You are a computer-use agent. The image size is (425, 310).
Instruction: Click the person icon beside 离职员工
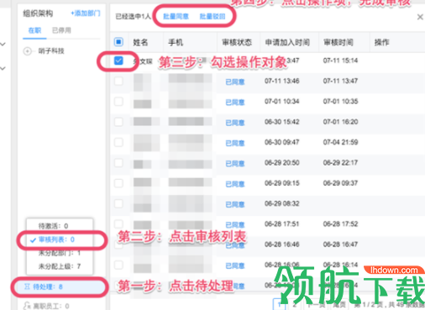27,306
